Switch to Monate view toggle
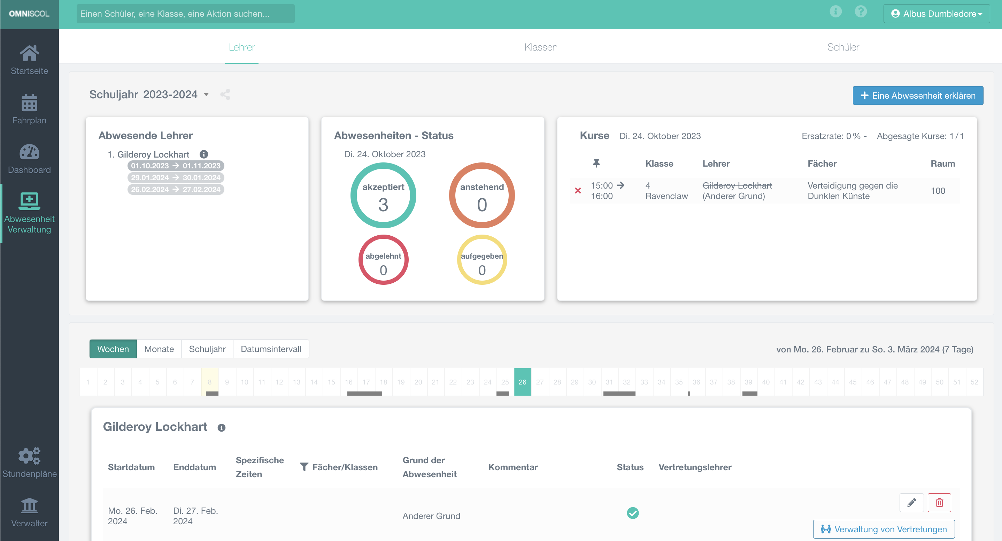 point(159,349)
